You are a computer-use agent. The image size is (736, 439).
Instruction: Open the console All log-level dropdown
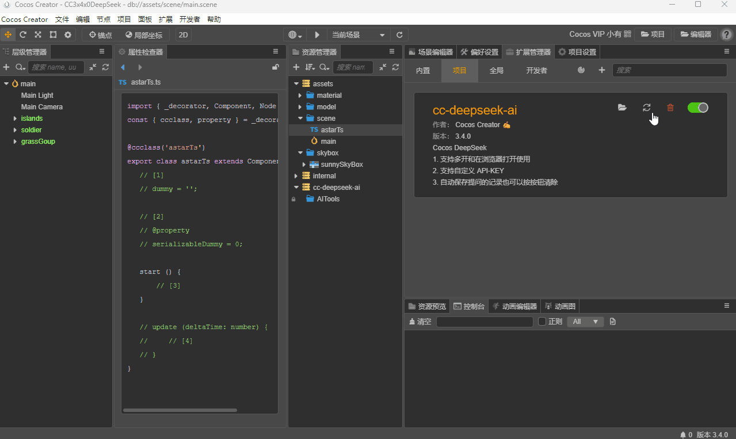tap(585, 322)
